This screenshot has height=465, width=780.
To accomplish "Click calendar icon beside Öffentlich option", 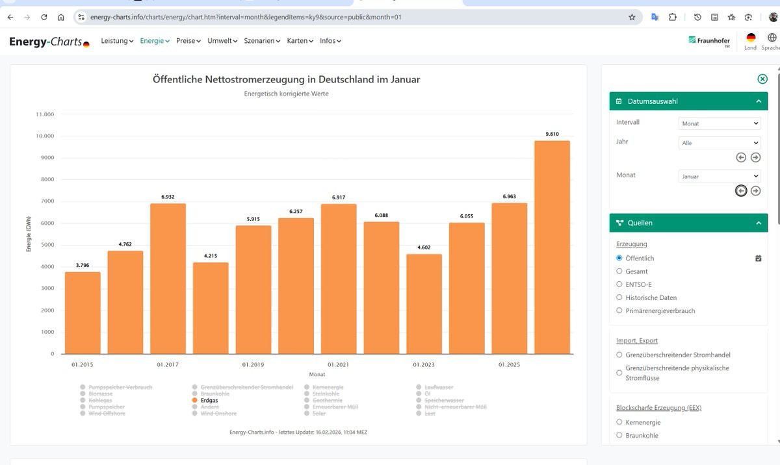I will 758,258.
